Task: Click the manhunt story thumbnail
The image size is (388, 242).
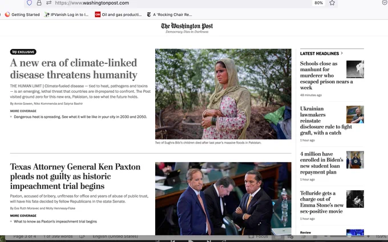Action: click(355, 69)
